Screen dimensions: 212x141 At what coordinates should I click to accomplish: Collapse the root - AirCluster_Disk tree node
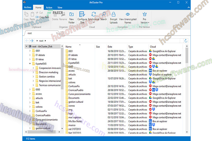[x=26, y=46]
